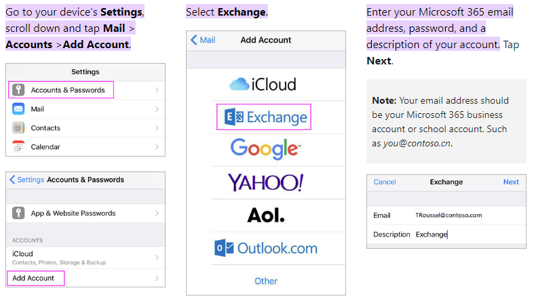Click the Outlook.com envelope logo icon
The height and width of the screenshot is (305, 534).
tap(224, 248)
